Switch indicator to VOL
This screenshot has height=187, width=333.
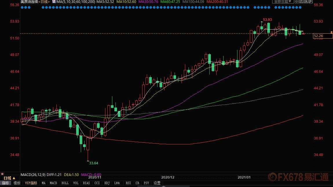pyautogui.click(x=76, y=183)
